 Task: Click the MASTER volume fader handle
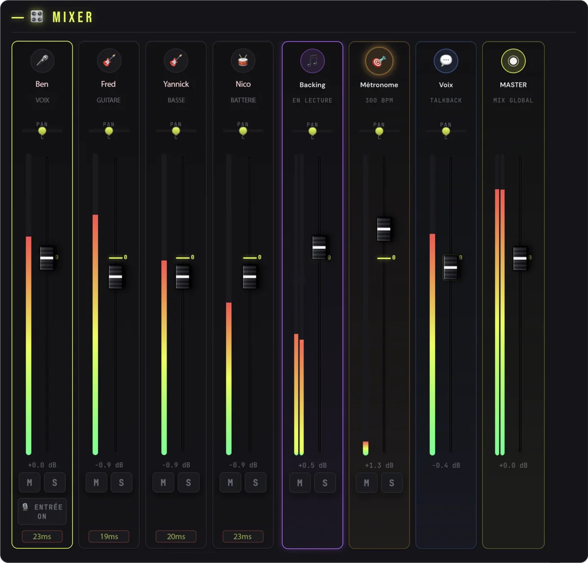(x=520, y=258)
